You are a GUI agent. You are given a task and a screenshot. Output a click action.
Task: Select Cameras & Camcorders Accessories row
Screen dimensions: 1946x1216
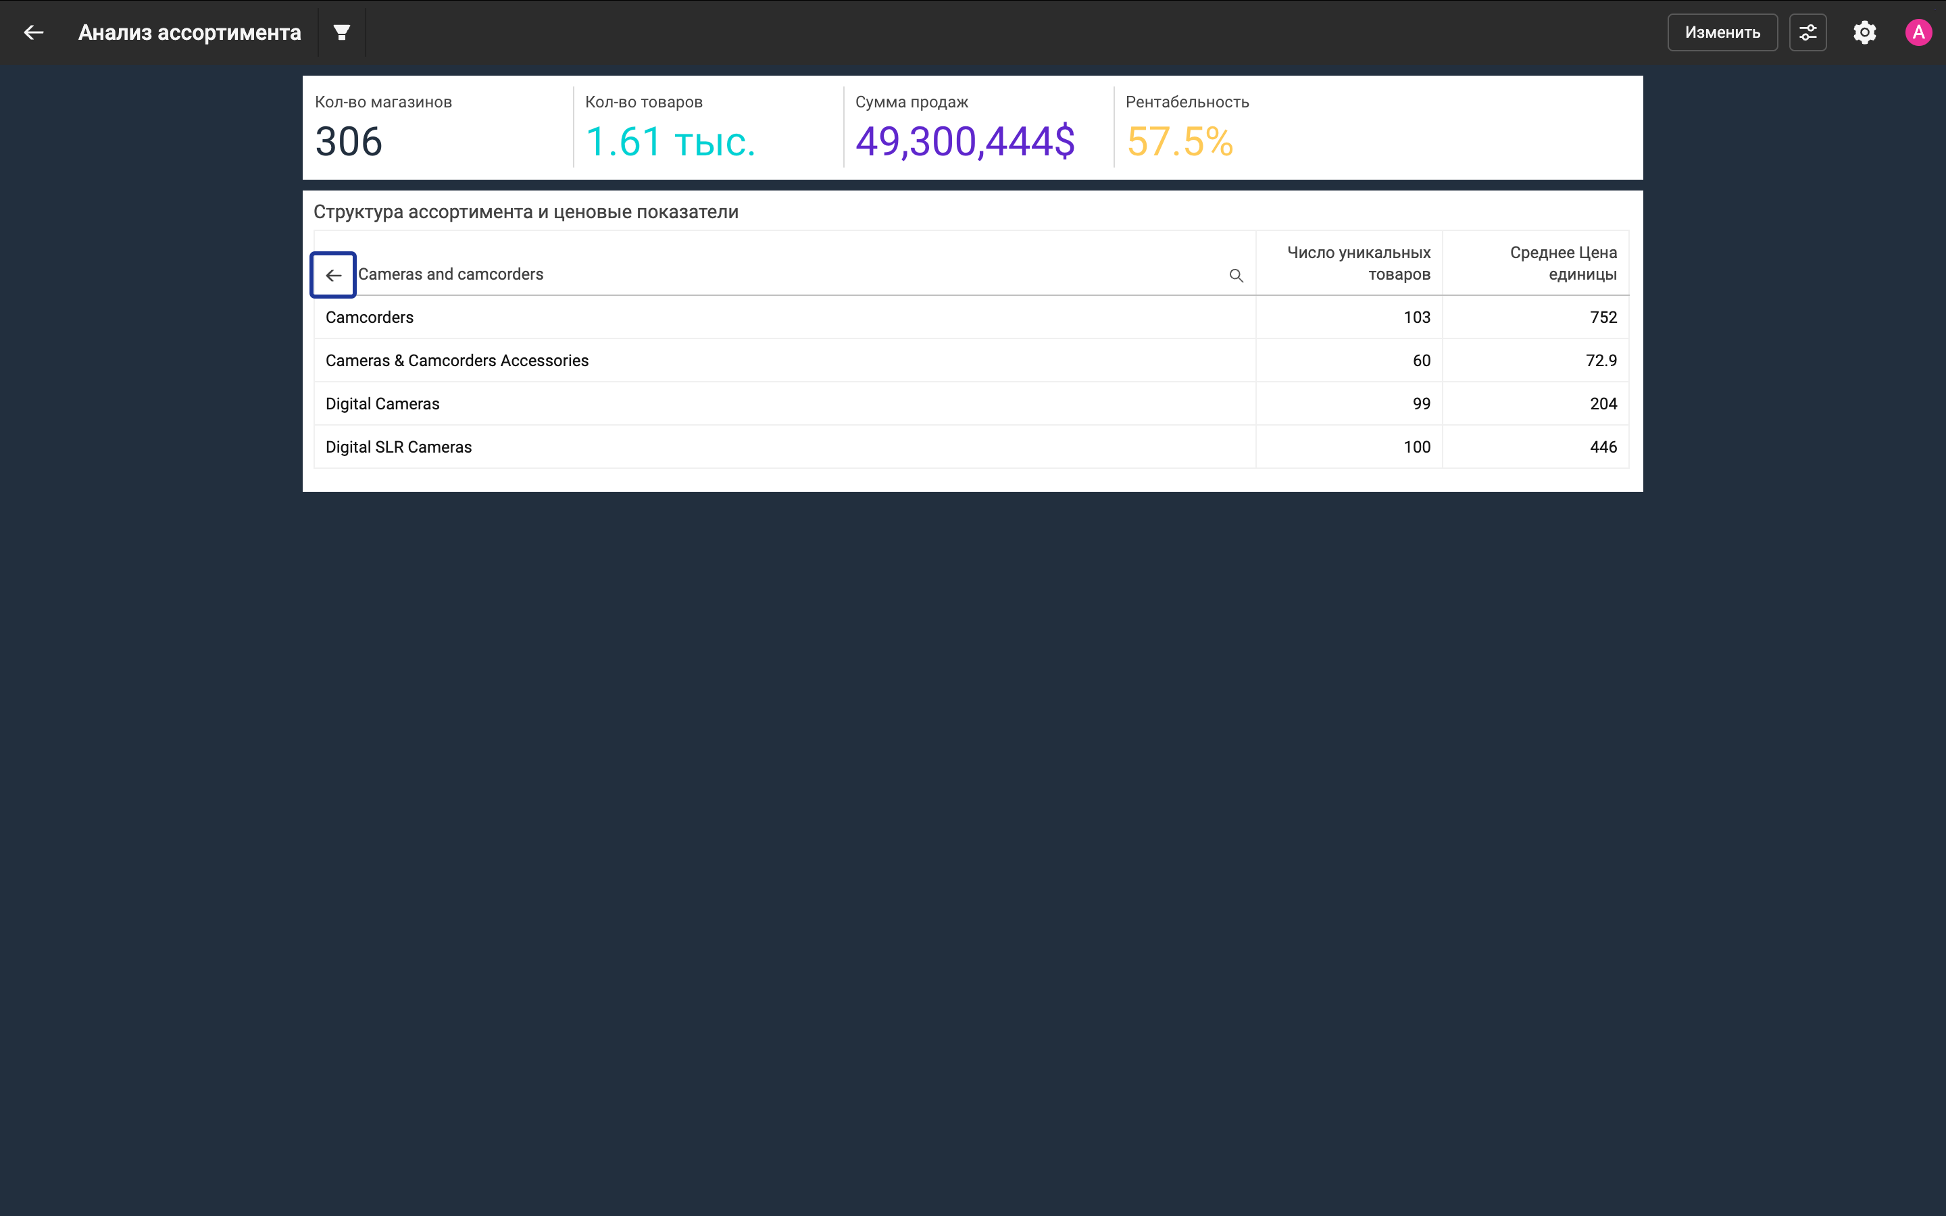[972, 360]
